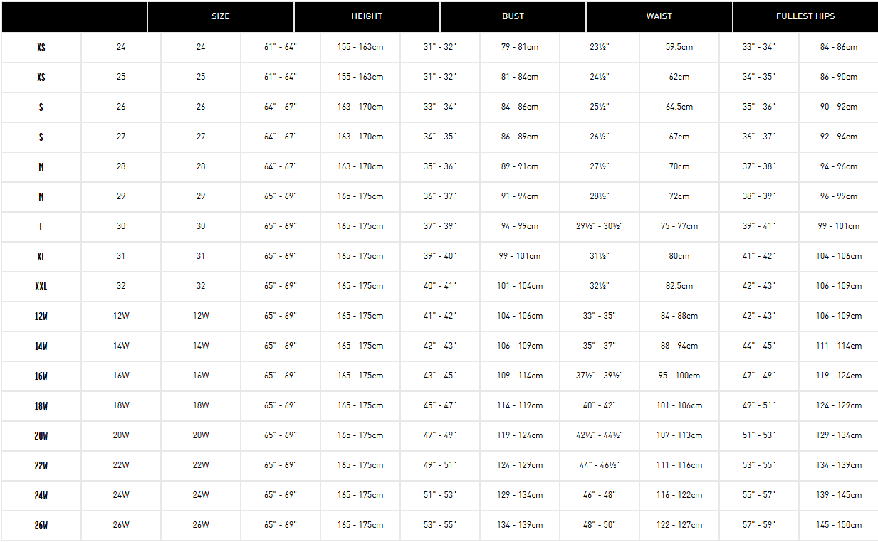Viewport: 878px width, 542px height.
Task: Click the waist cell 59.5cm
Action: pos(679,47)
